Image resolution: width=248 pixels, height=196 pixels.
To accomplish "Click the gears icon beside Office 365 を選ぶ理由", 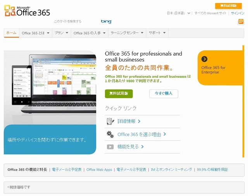I will (110, 134).
